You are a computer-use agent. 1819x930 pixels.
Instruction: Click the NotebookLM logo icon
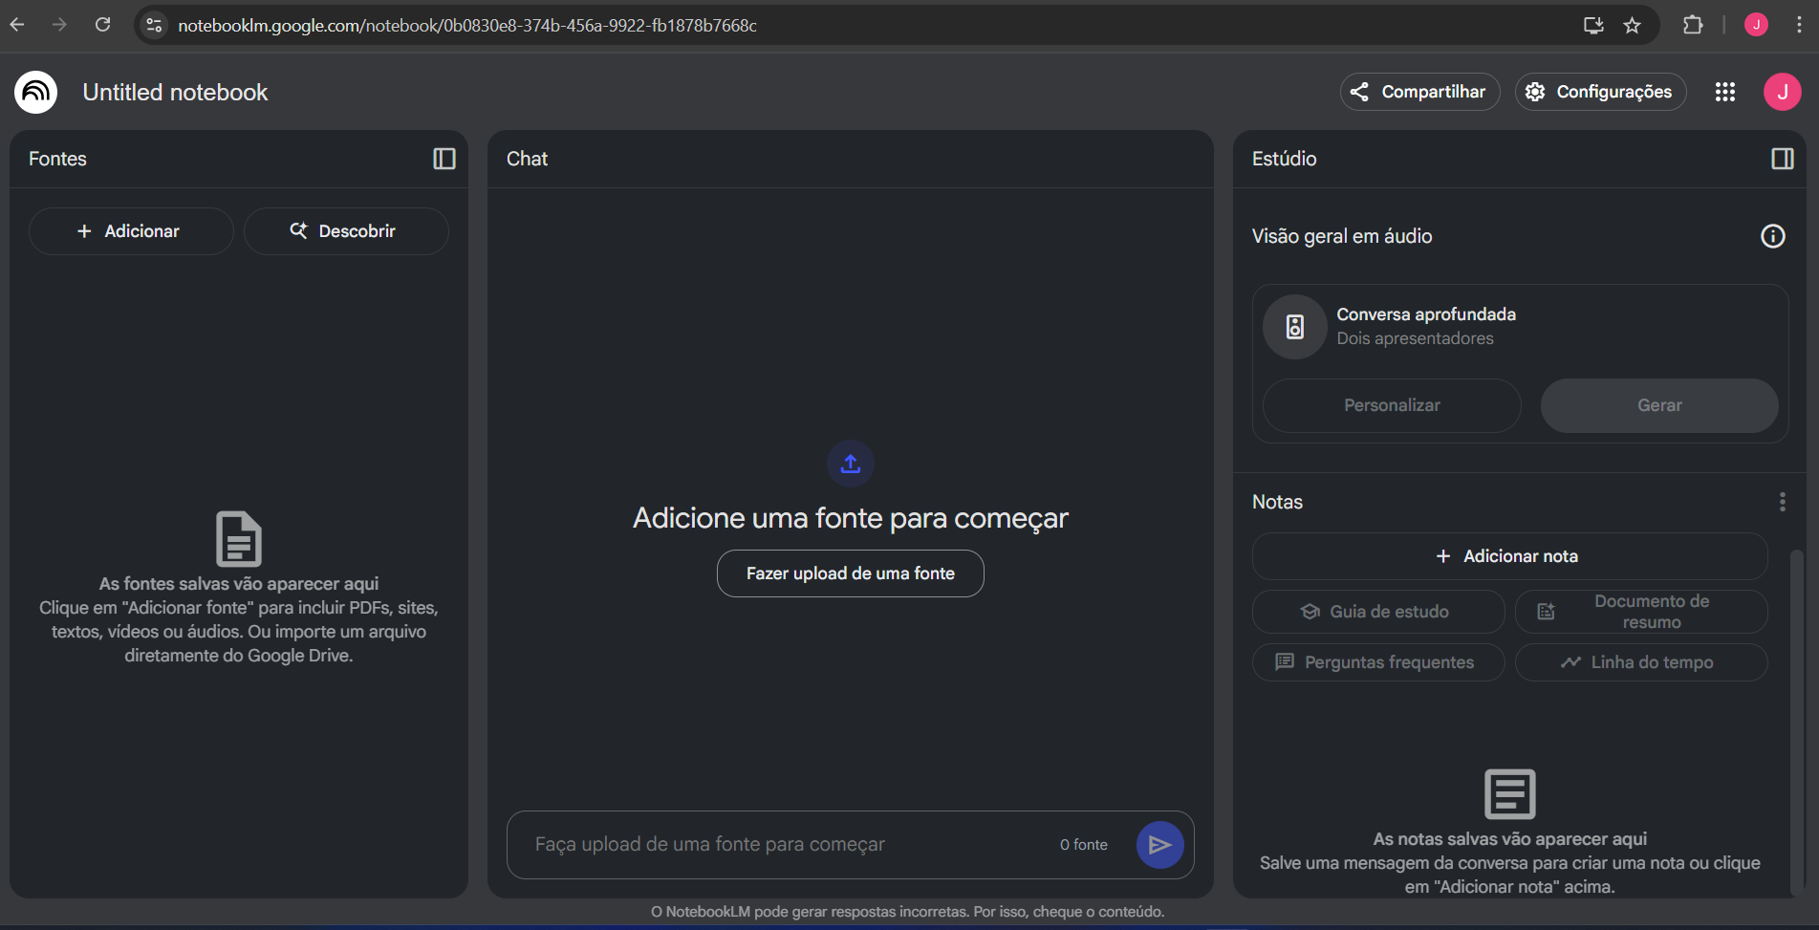pos(36,92)
